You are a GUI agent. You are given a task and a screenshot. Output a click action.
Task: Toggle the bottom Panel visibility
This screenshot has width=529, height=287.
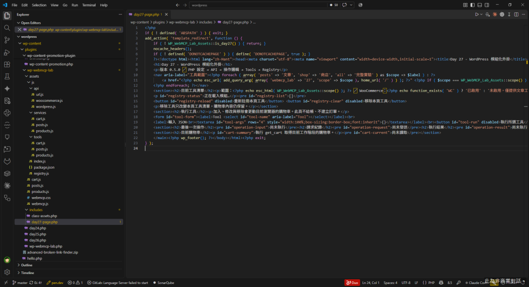(479, 5)
